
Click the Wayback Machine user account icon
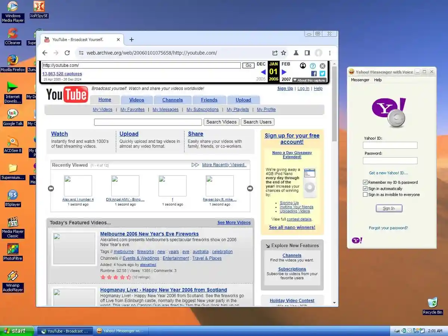[x=303, y=66]
